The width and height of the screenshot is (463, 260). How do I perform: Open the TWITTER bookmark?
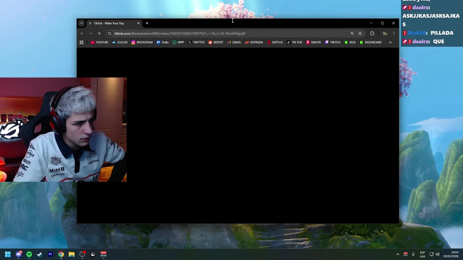click(196, 42)
